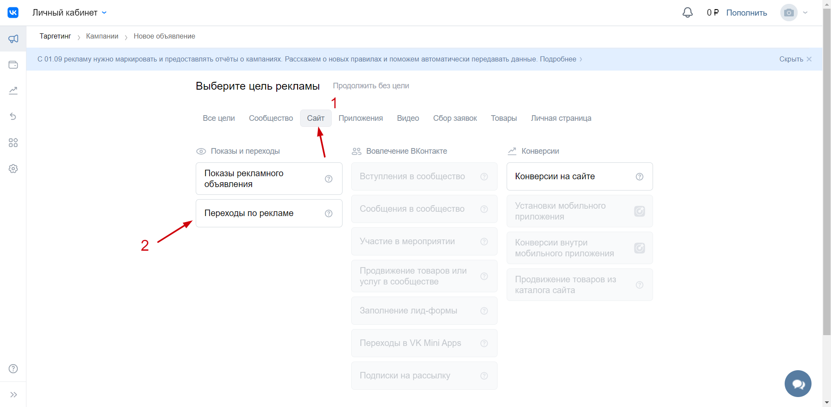Show help for Конверсии на сайте

tap(640, 177)
